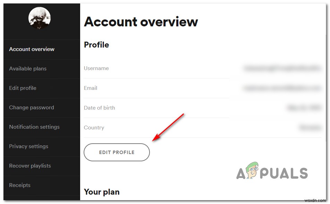
Task: Click the EDIT PROFILE button
Action: point(117,152)
